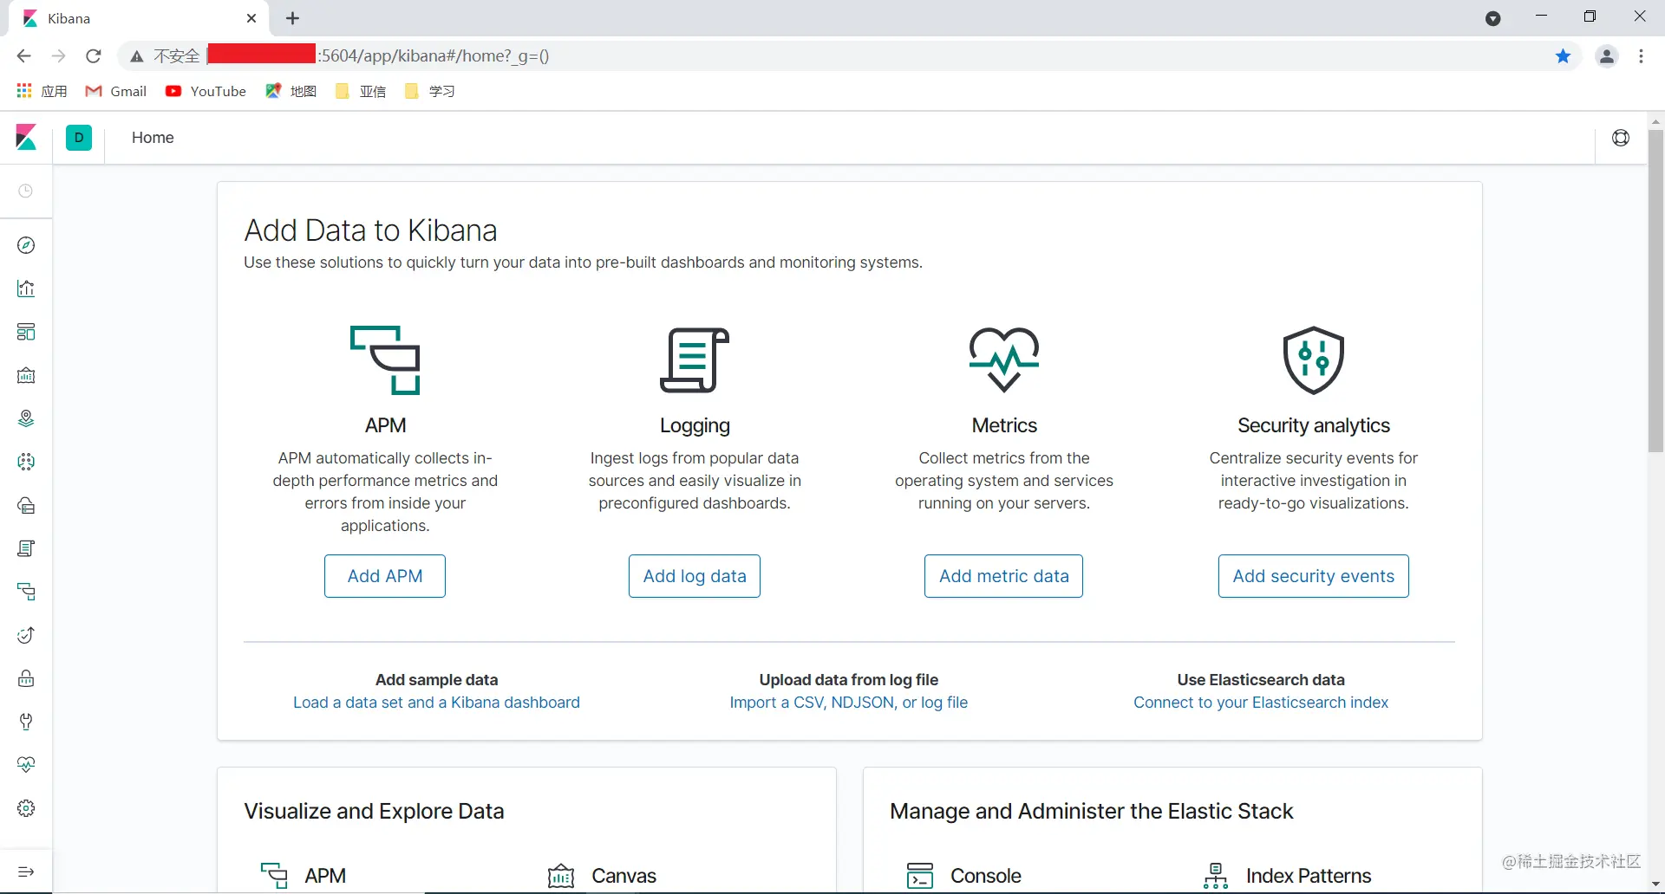This screenshot has height=894, width=1665.
Task: Click the Add APM button
Action: click(385, 576)
